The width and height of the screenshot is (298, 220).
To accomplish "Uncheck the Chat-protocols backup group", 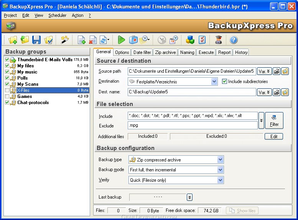I will click(7, 103).
